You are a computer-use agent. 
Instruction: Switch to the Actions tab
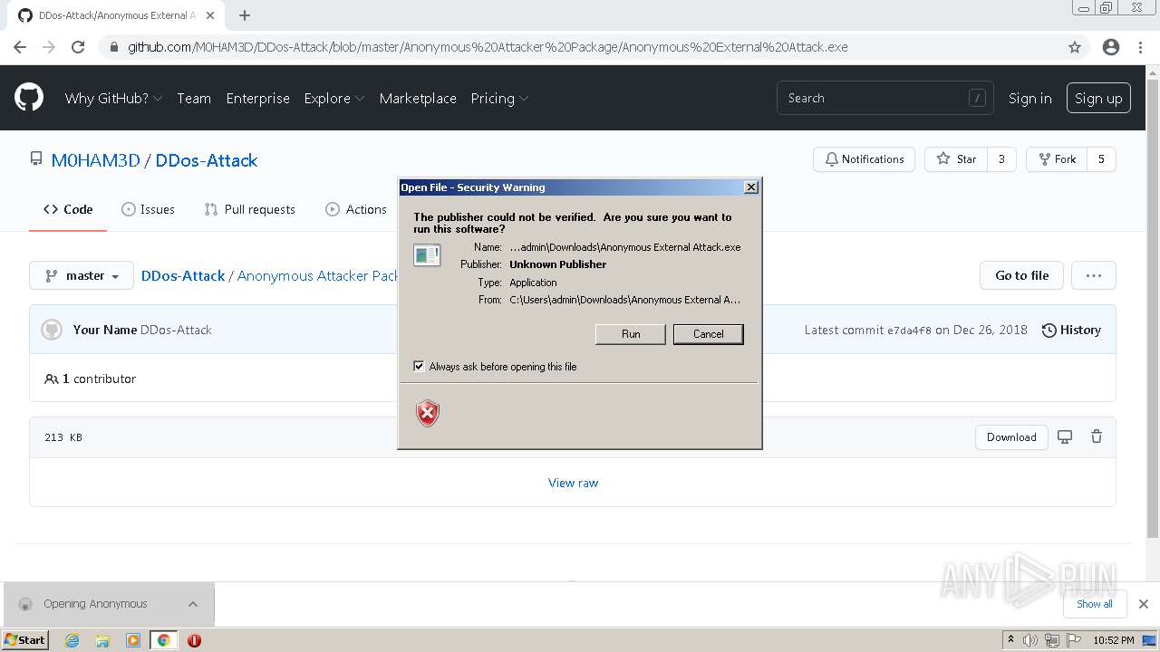click(356, 209)
